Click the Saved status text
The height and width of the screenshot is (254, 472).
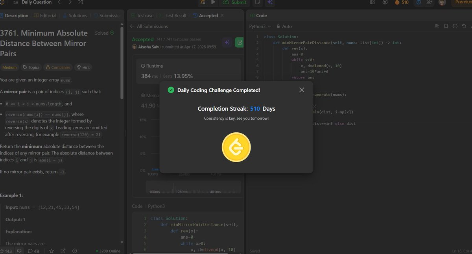click(x=256, y=251)
